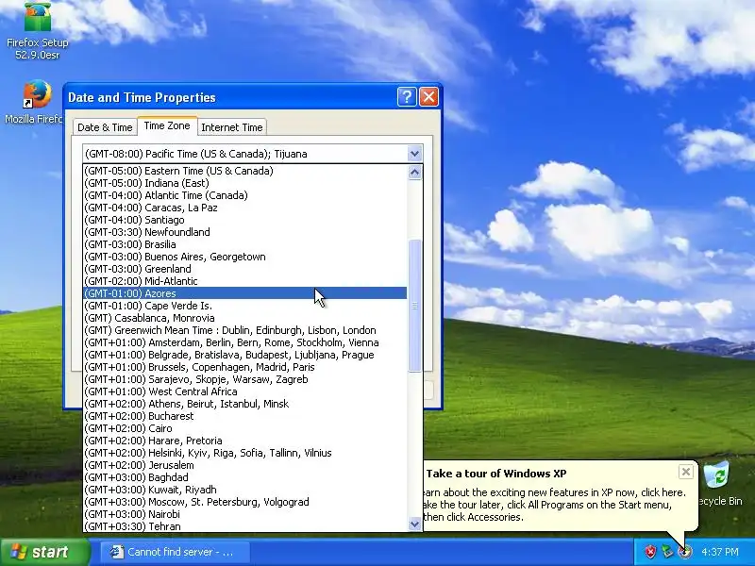755x566 pixels.
Task: Choose Athens, Beirut, Istanbul, Minsk
Action: pos(245,404)
